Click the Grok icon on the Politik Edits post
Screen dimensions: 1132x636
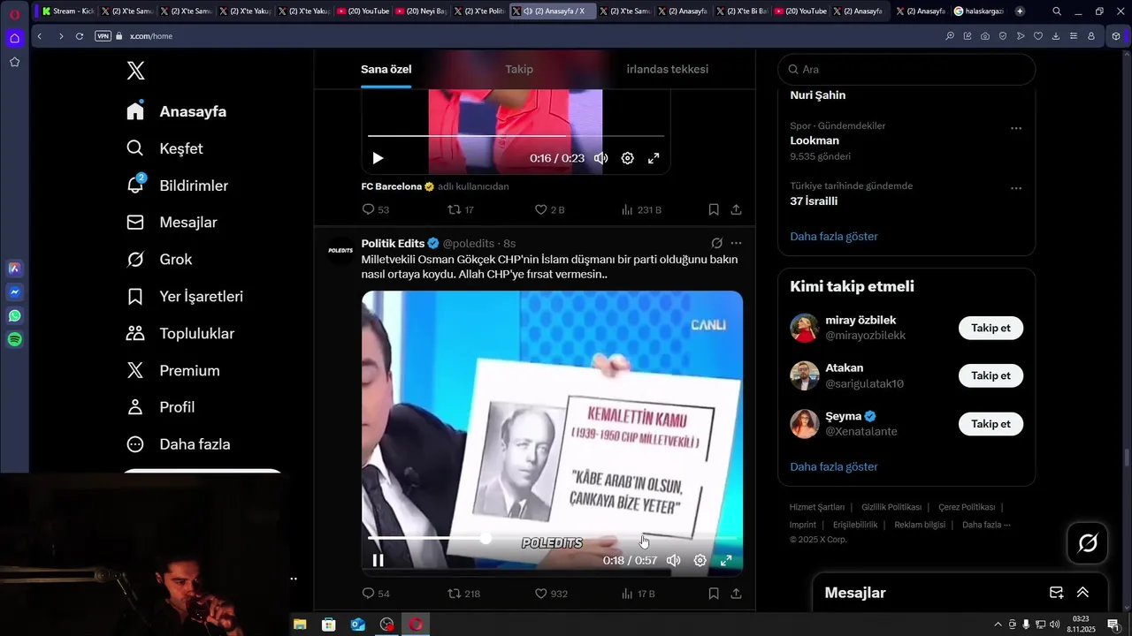[x=716, y=243]
